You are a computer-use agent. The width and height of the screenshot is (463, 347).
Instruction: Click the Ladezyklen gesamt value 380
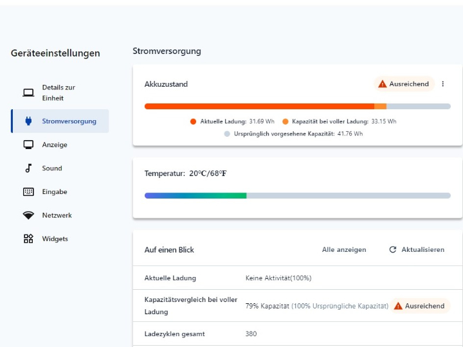[251, 334]
